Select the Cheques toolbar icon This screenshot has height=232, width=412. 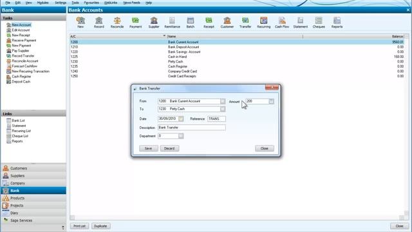[319, 23]
